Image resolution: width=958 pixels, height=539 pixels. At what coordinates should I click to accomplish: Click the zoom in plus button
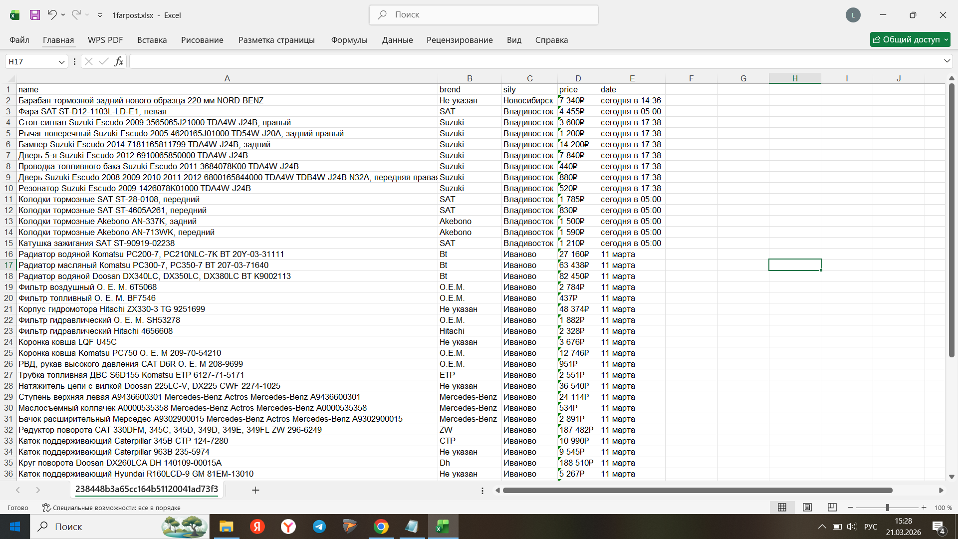(x=924, y=508)
